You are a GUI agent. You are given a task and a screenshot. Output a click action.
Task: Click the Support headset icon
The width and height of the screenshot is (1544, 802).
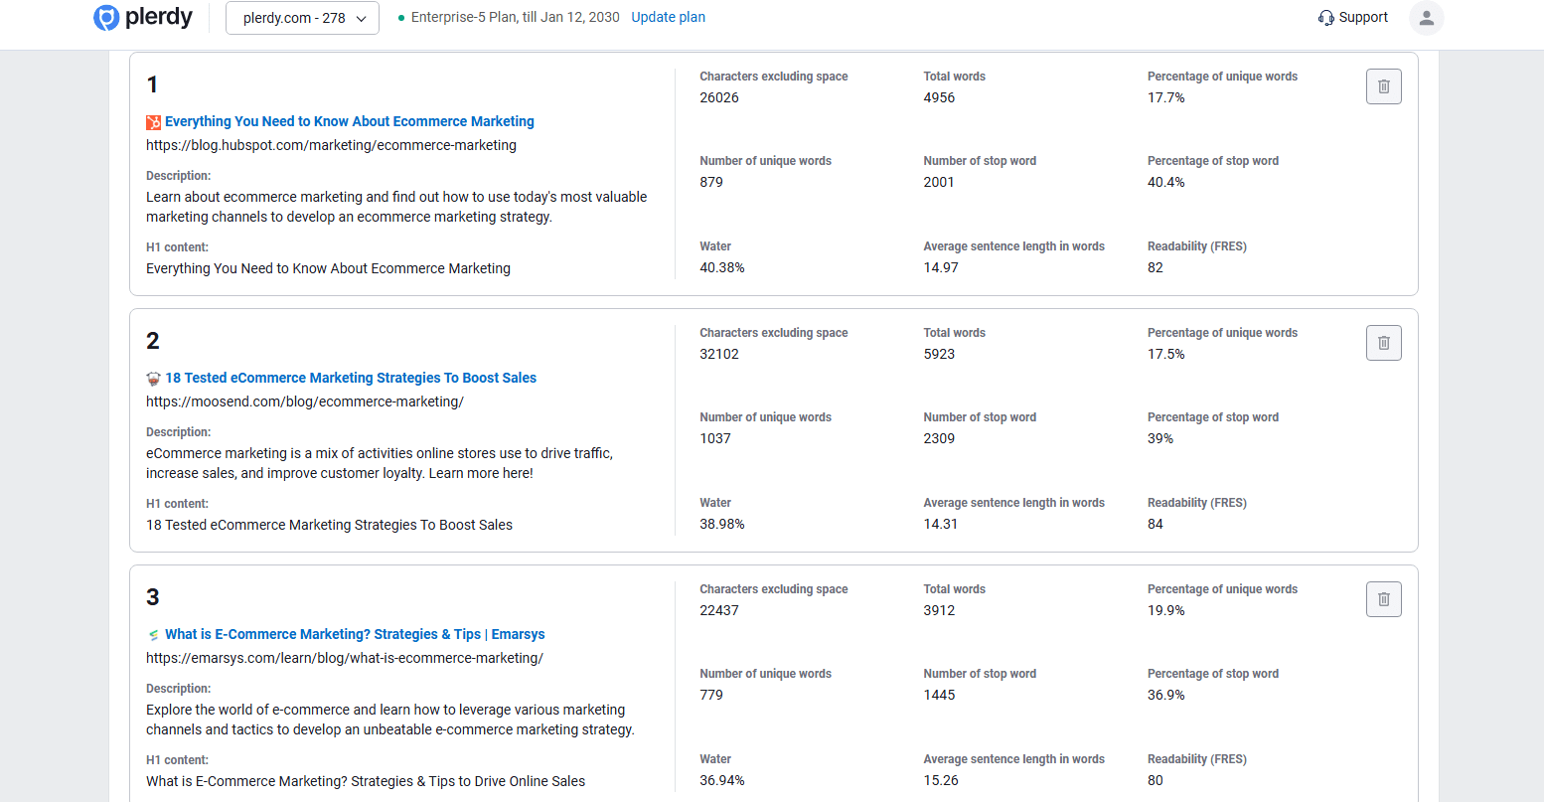pos(1325,18)
